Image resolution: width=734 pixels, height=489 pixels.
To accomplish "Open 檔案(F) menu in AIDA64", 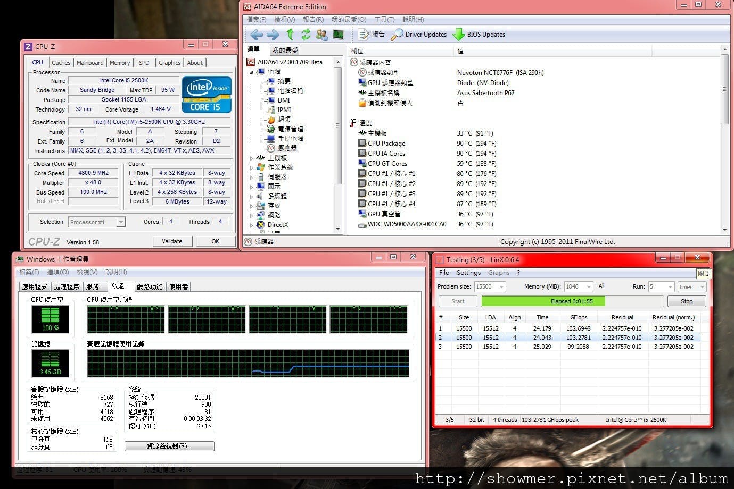I will click(256, 20).
